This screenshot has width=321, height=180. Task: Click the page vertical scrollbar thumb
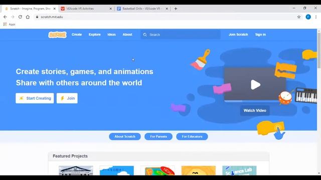coord(319,50)
